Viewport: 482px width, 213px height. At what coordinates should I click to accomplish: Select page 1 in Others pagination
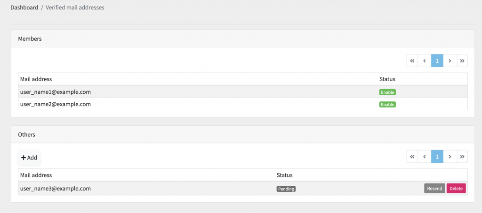[x=437, y=156]
